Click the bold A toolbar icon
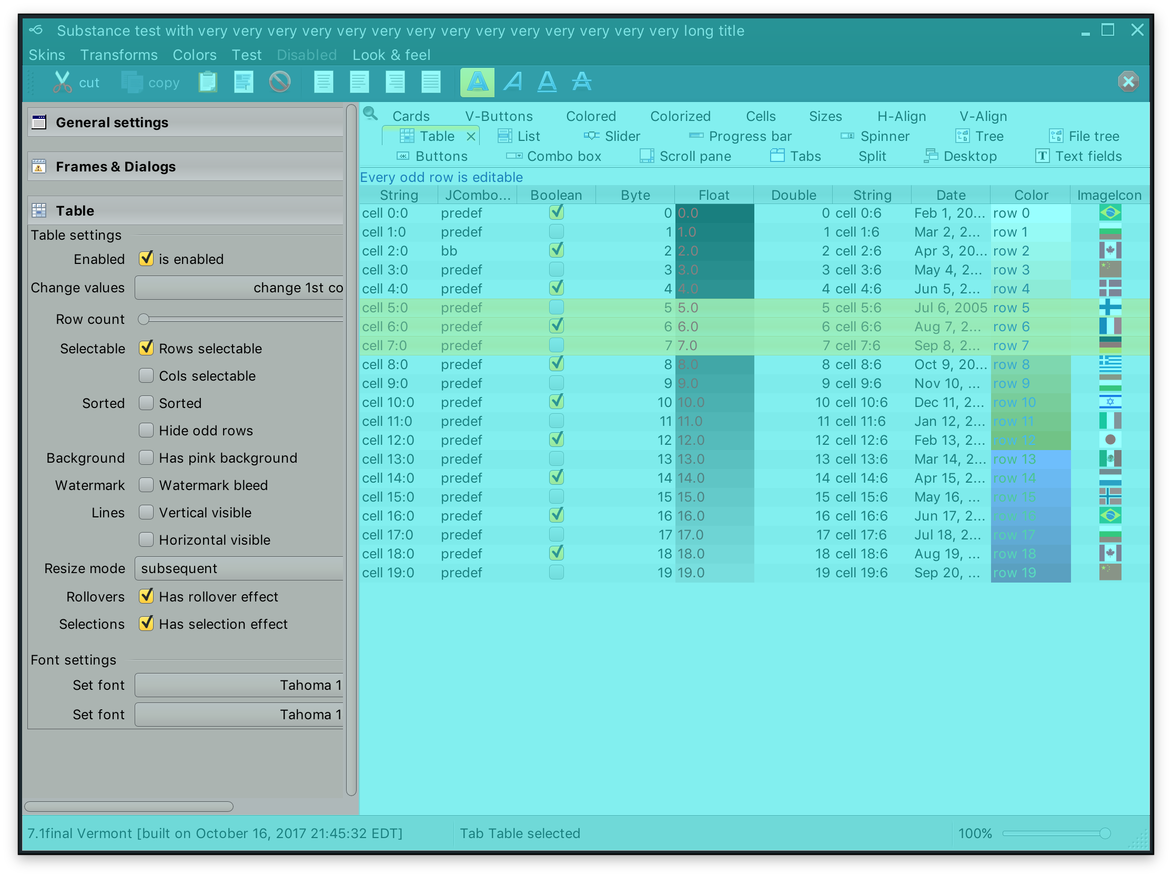The height and width of the screenshot is (877, 1172). click(x=477, y=82)
